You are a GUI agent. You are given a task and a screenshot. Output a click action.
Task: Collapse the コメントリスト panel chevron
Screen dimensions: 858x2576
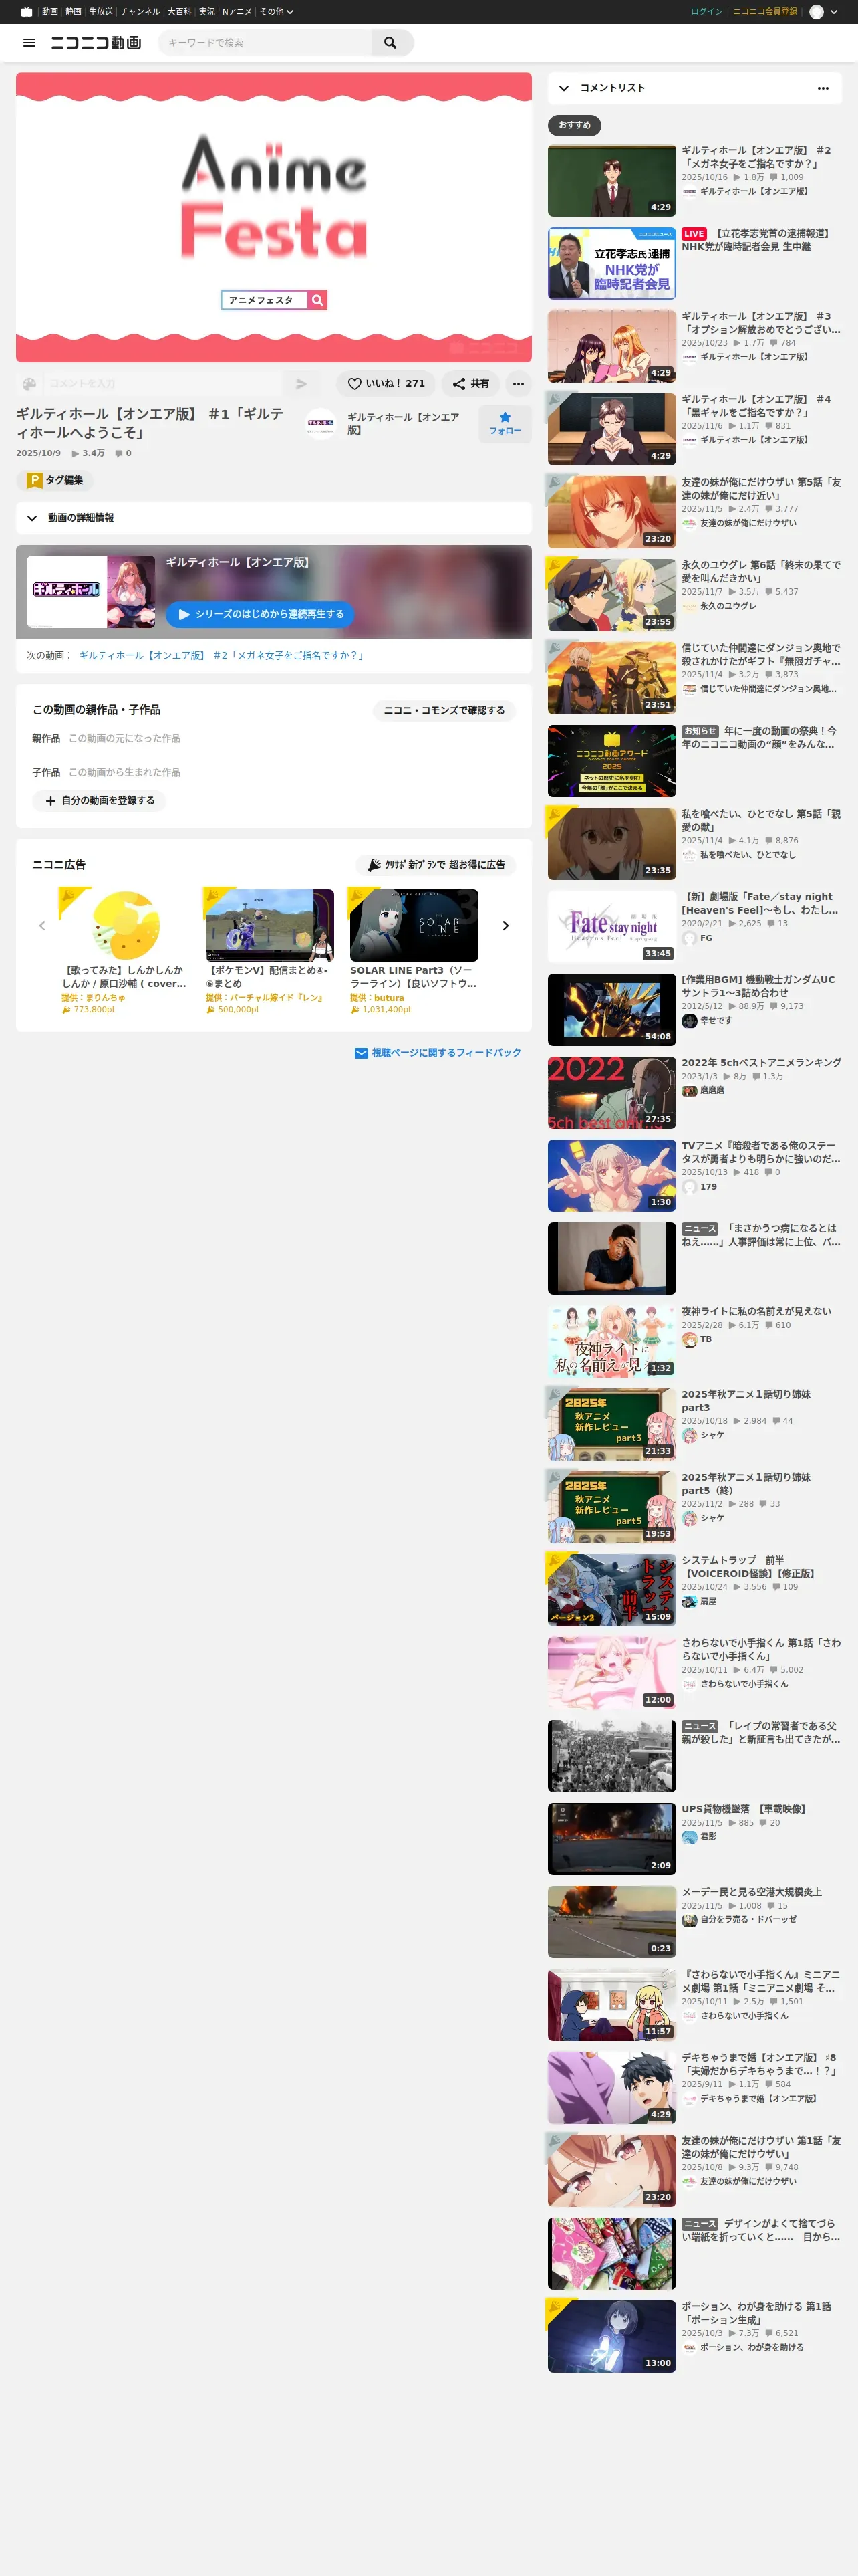pos(565,88)
